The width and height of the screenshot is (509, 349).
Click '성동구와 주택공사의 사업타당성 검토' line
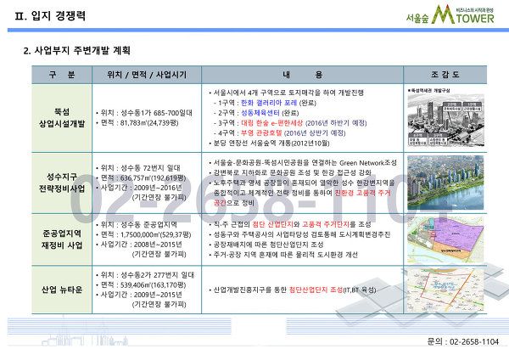[300, 234]
